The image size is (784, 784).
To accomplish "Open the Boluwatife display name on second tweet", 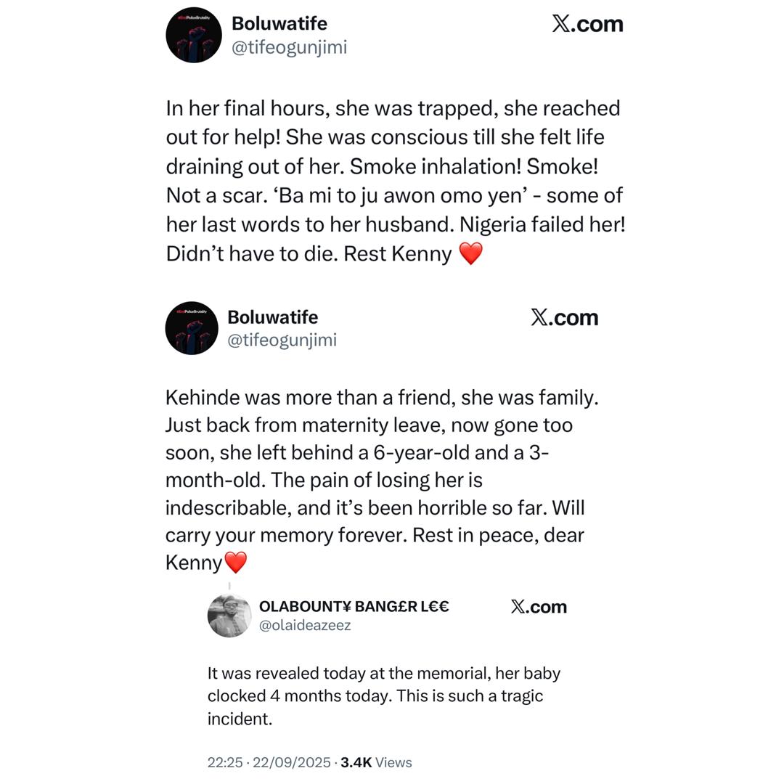I will (x=272, y=317).
